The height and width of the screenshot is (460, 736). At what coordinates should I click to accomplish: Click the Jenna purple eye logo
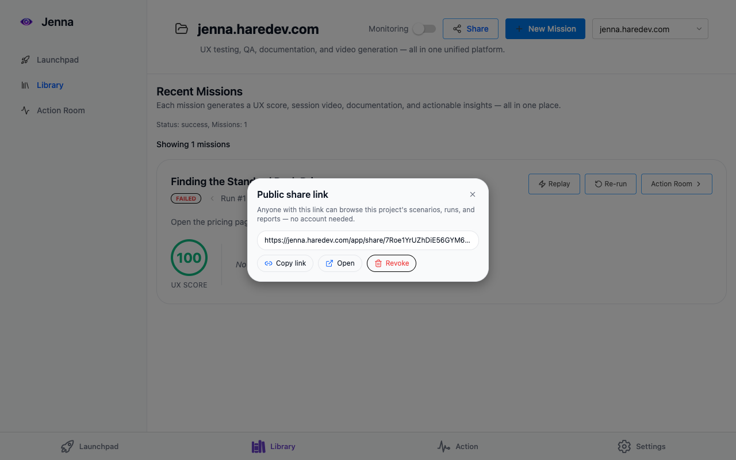pyautogui.click(x=26, y=22)
